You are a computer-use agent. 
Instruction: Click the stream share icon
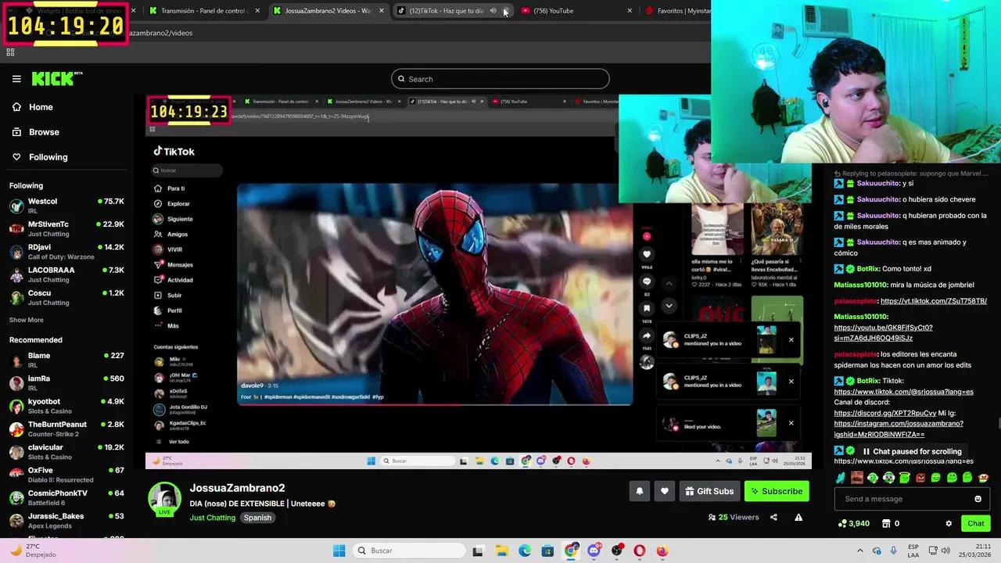tap(772, 517)
